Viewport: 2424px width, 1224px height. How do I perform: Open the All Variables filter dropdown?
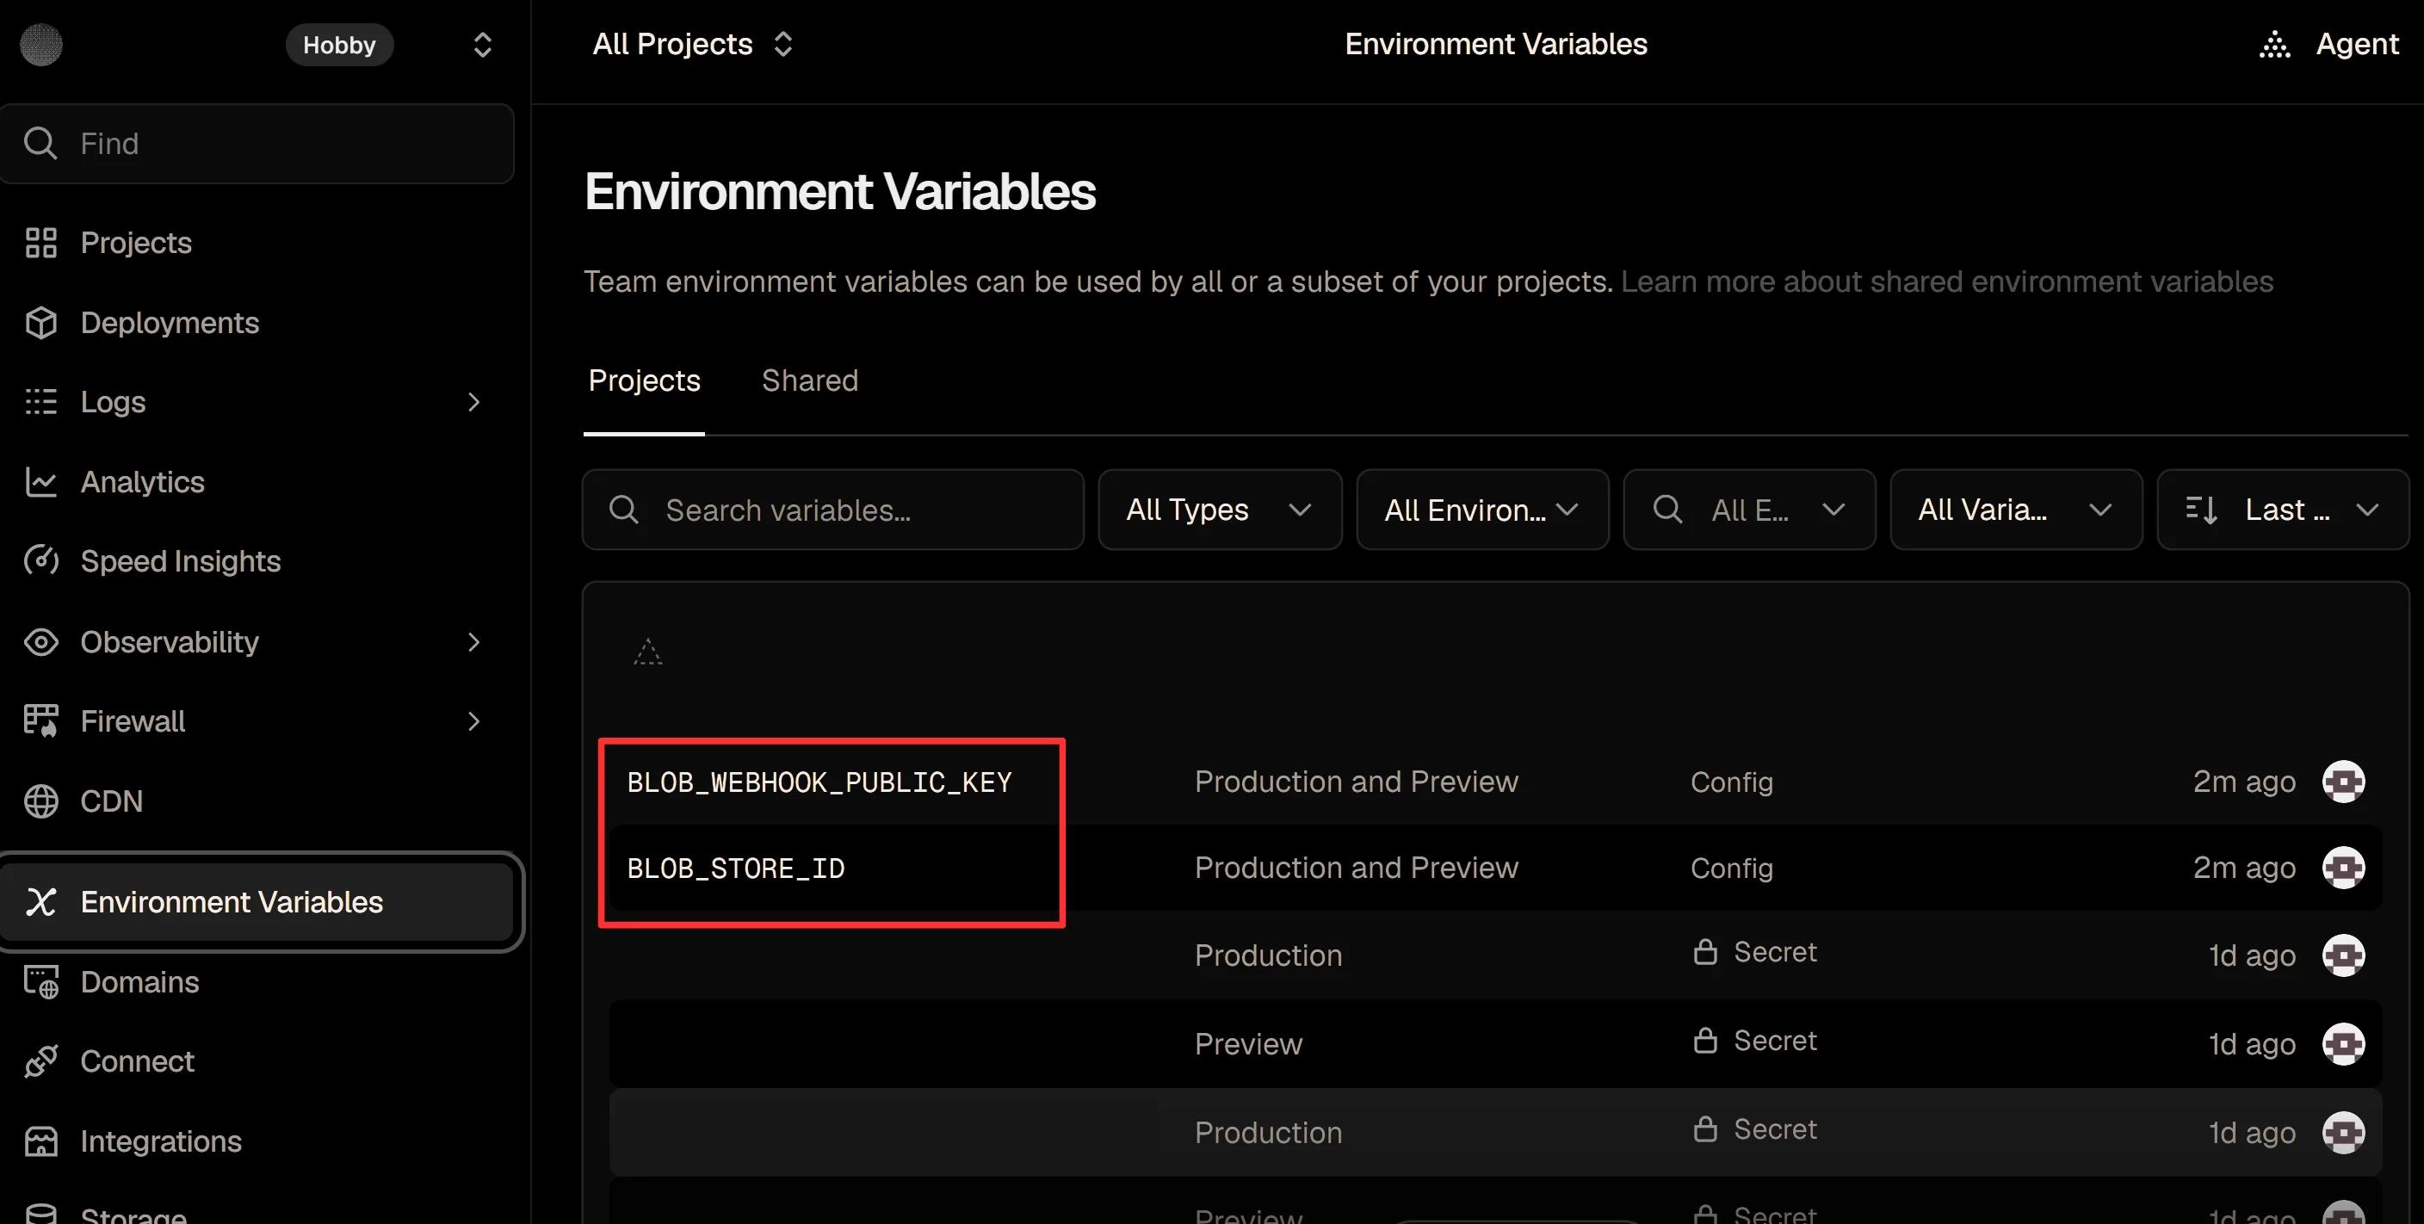point(2016,509)
